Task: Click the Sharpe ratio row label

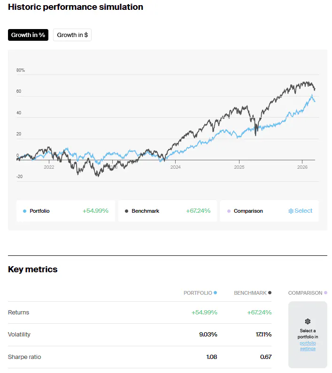Action: click(24, 357)
